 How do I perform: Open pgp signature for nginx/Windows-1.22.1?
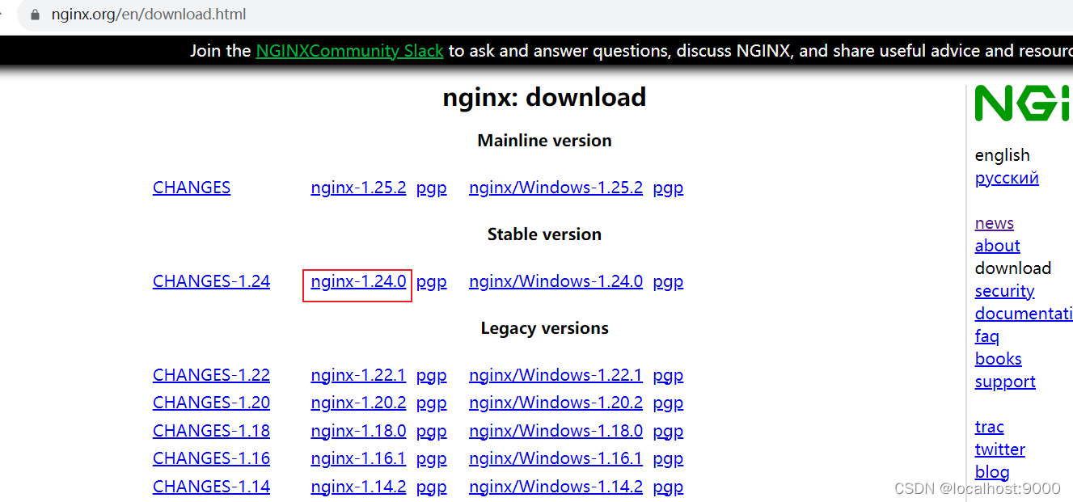[668, 376]
